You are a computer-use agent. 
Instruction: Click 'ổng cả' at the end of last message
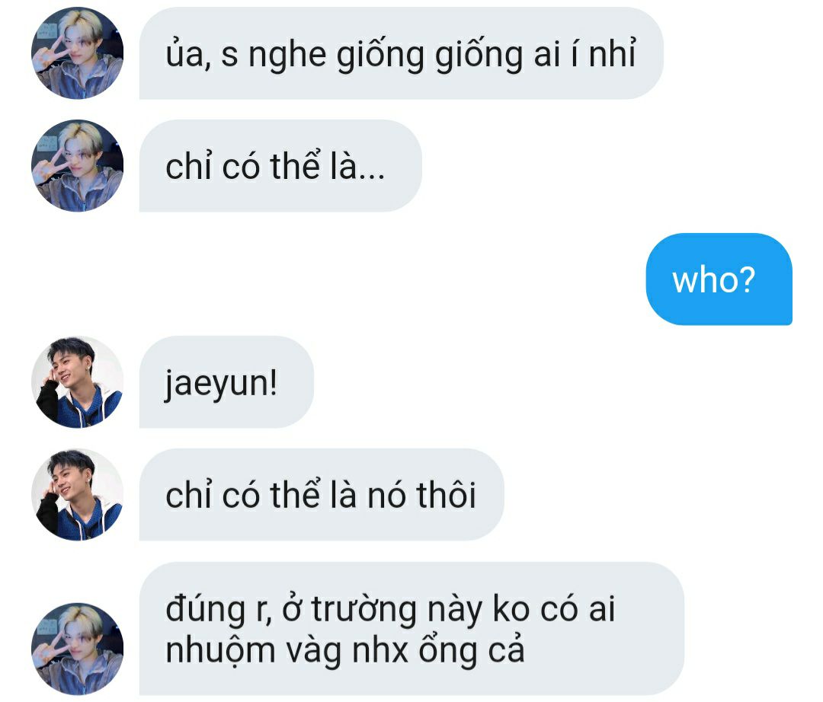click(x=471, y=652)
